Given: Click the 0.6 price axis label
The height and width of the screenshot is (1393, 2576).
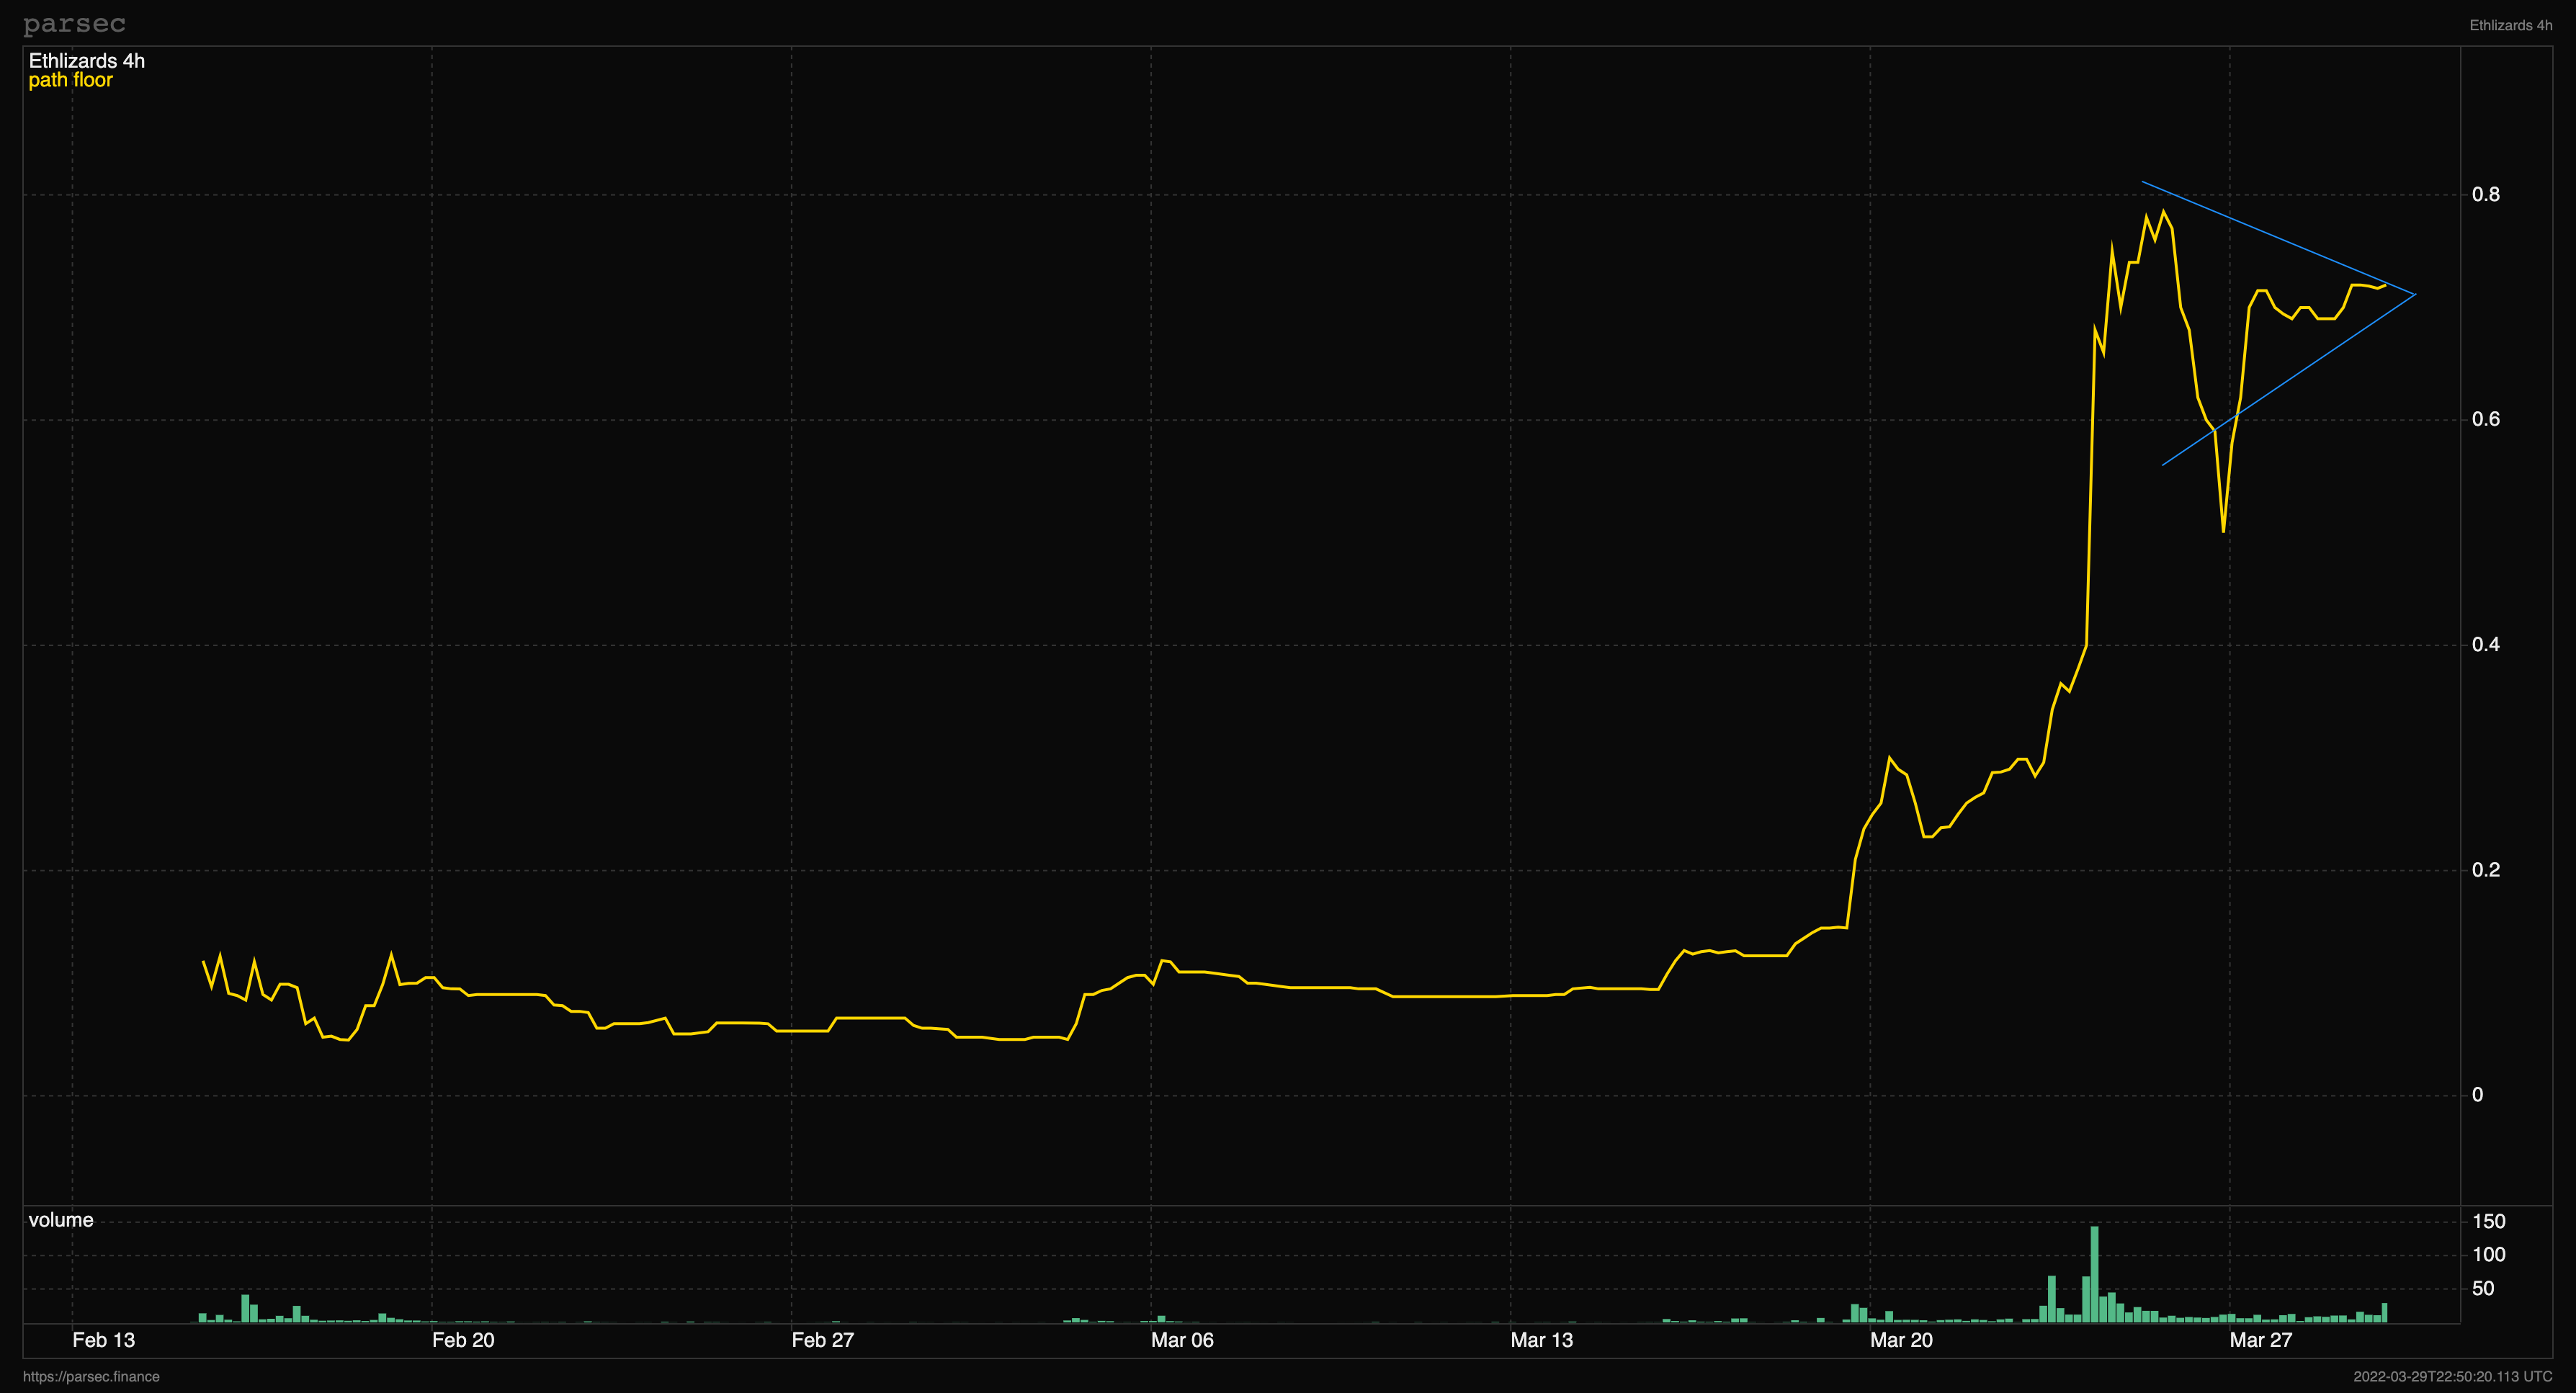Looking at the screenshot, I should (x=2485, y=419).
